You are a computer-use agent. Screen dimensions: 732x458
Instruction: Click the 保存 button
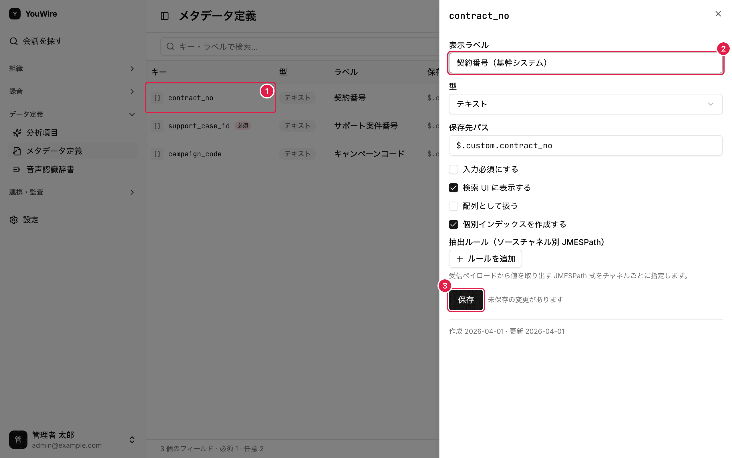466,300
